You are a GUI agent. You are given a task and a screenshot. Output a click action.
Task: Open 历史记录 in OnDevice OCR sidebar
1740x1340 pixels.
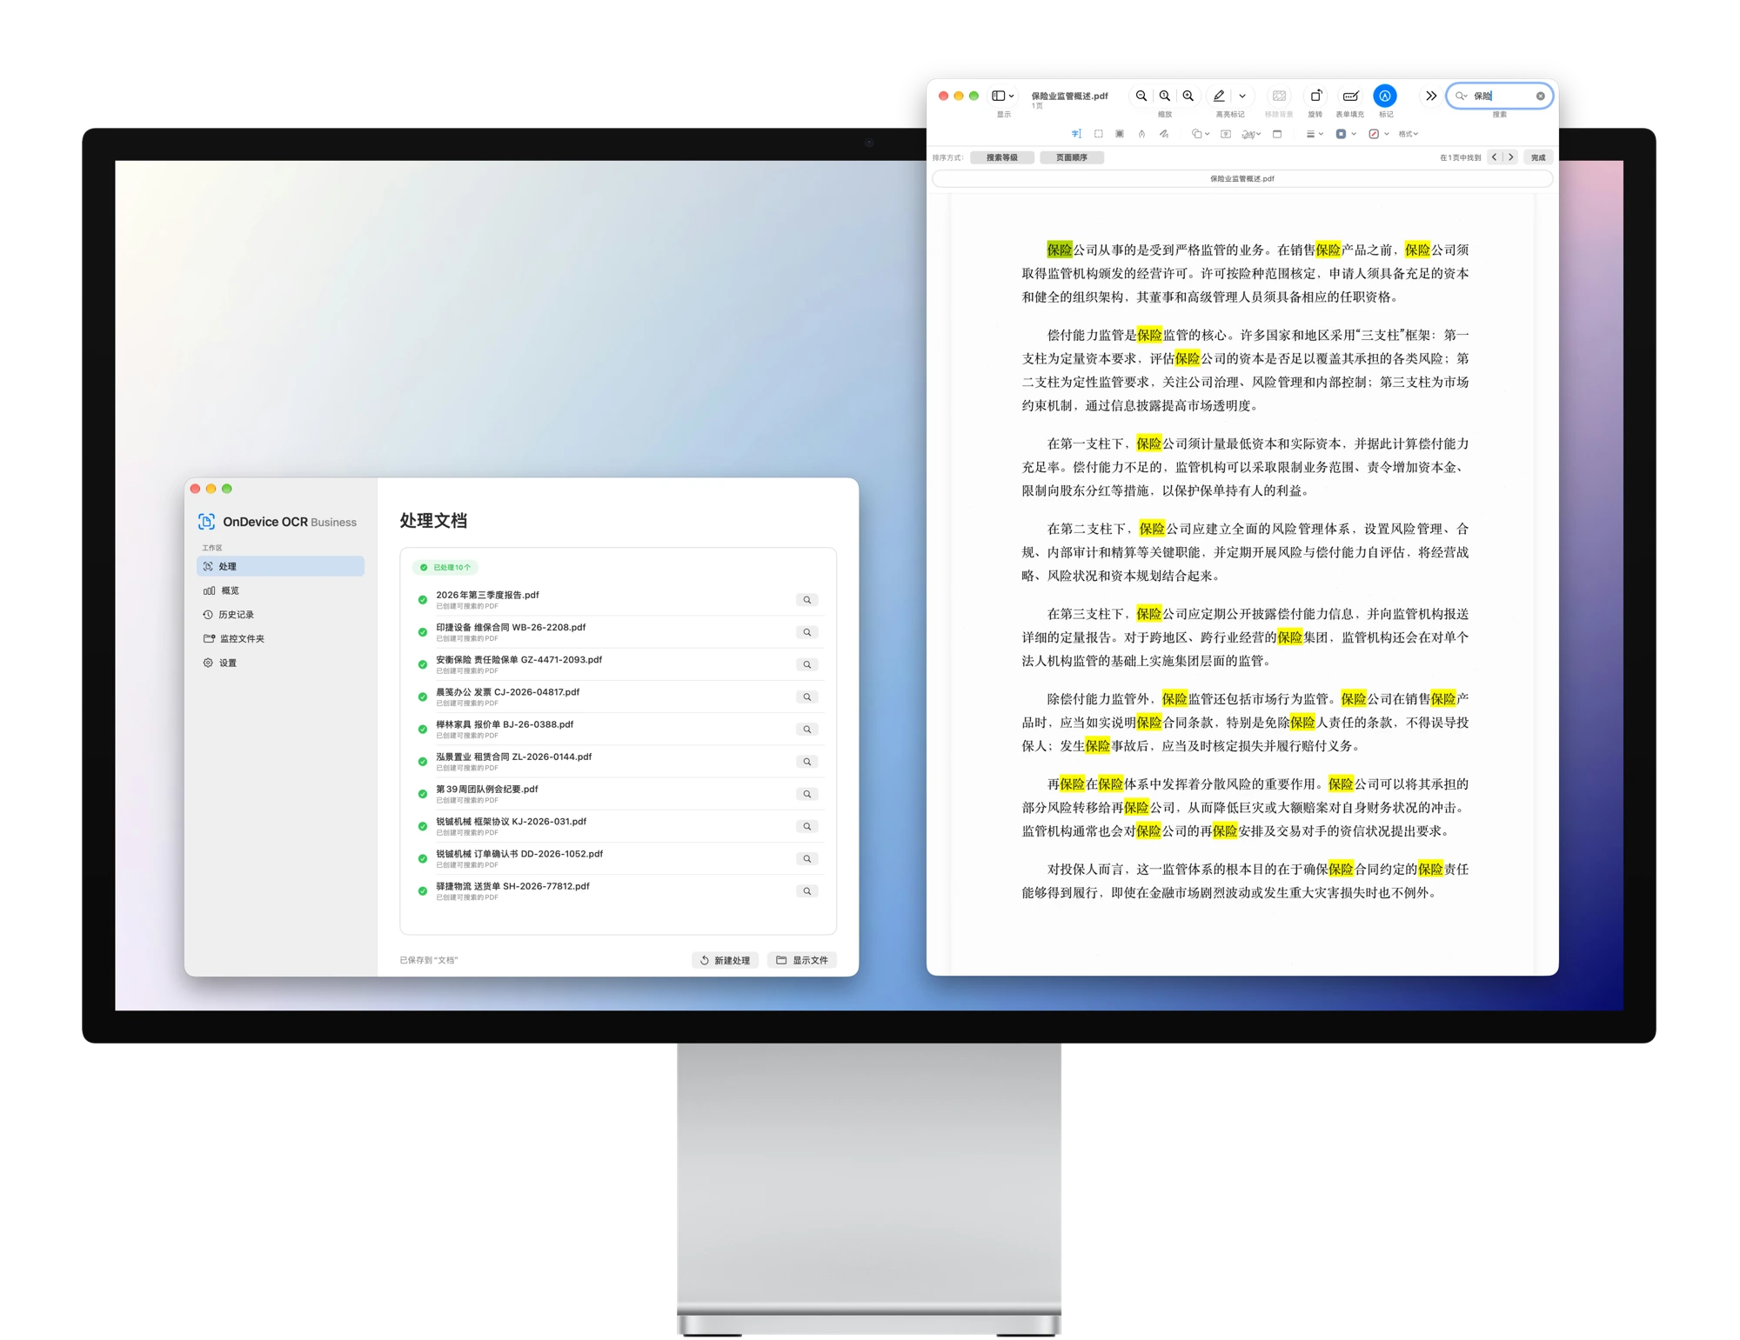pyautogui.click(x=280, y=615)
